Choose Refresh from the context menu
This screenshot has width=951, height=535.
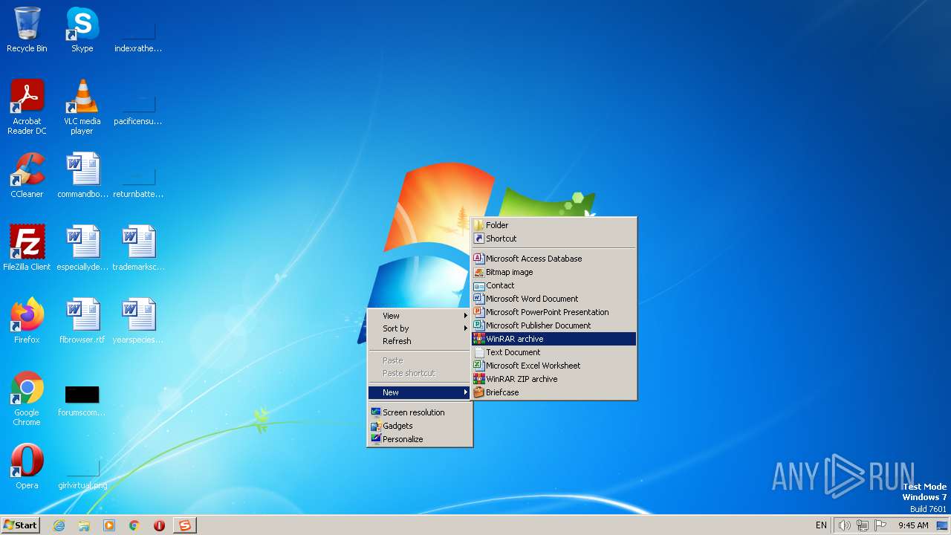coord(420,341)
